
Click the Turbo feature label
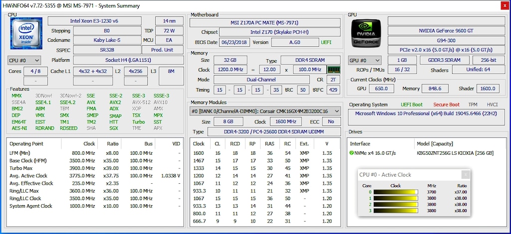[138, 122]
